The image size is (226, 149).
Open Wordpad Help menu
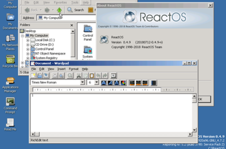pos(85,69)
